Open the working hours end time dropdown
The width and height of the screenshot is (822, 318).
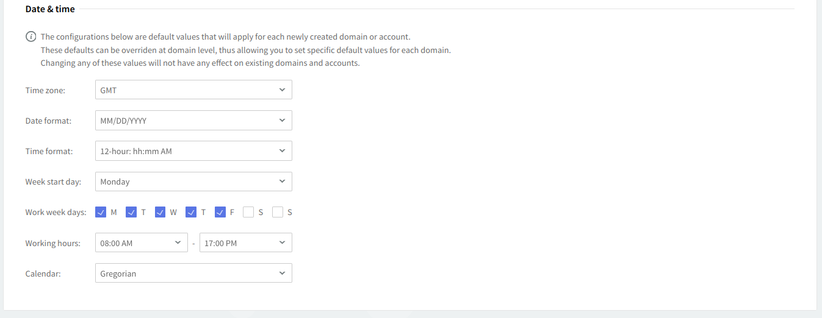click(x=245, y=243)
